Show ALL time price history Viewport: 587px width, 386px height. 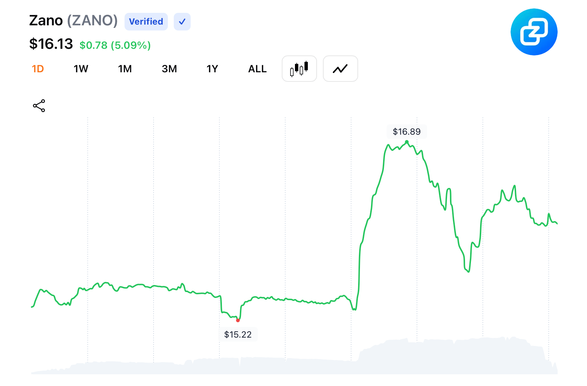pyautogui.click(x=257, y=69)
